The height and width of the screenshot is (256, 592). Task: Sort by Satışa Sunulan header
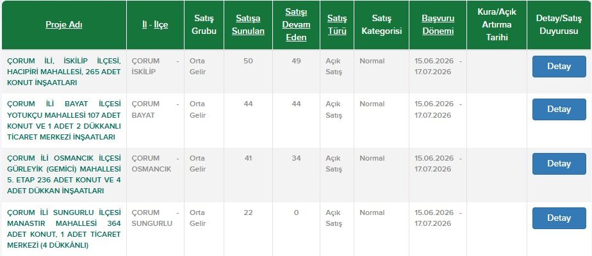tap(248, 24)
